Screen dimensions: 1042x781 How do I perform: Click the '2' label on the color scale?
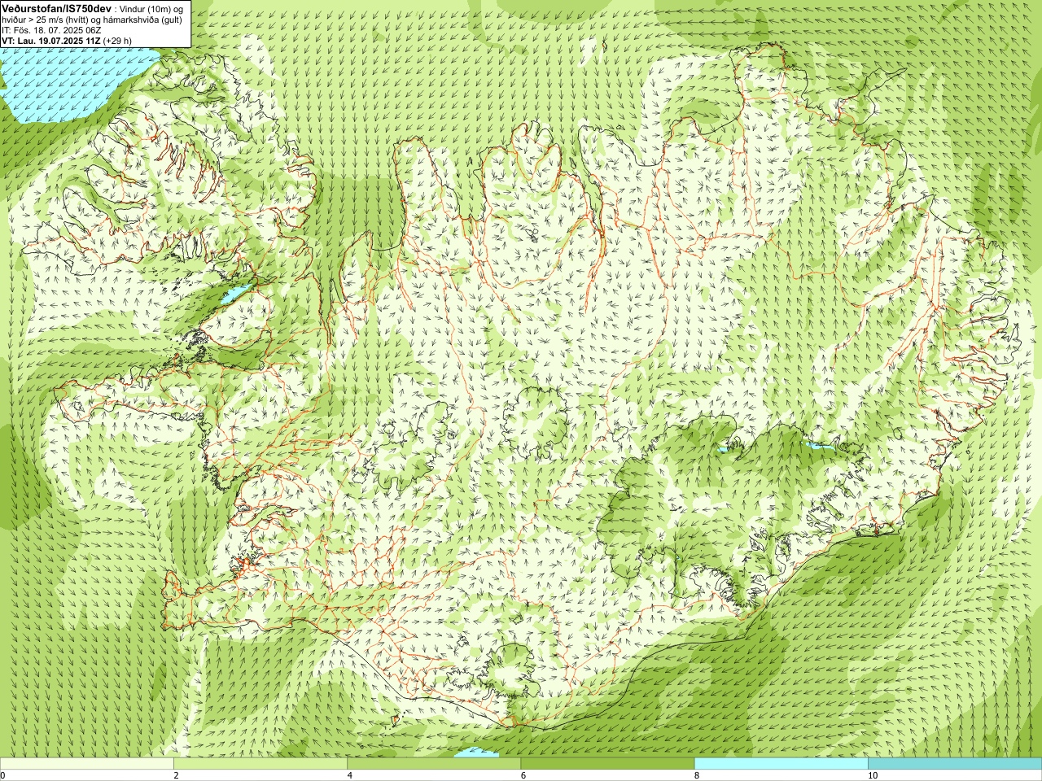(x=176, y=775)
